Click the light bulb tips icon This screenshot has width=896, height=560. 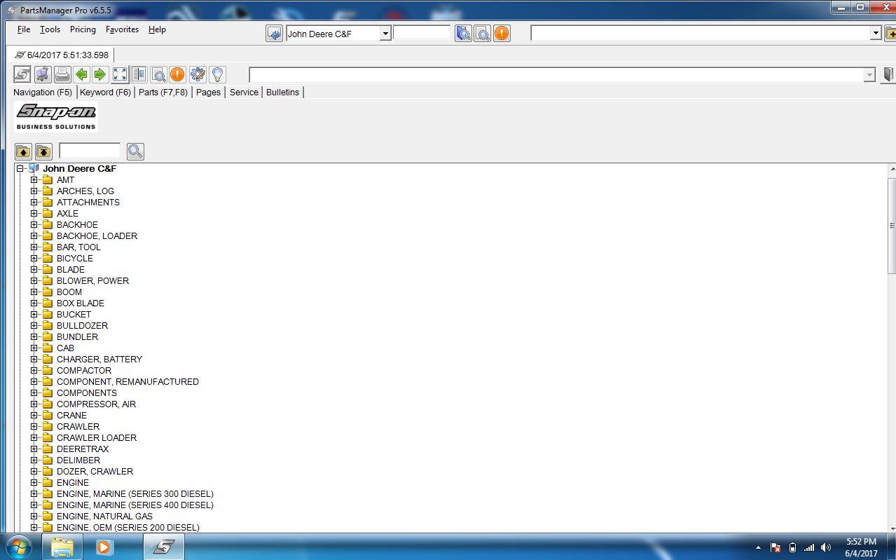[x=217, y=74]
